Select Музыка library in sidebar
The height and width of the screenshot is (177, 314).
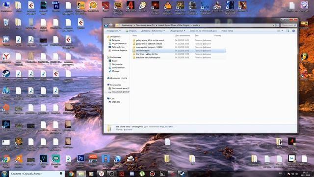pyautogui.click(x=115, y=71)
